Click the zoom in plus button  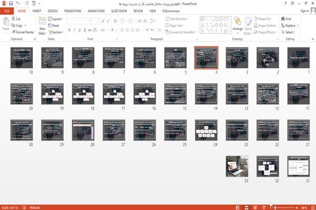click(297, 207)
